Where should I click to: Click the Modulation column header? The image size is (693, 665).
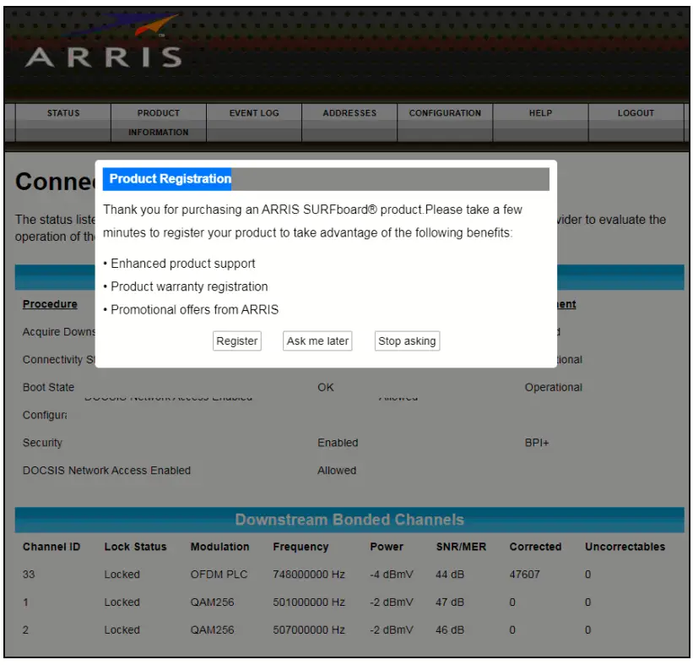click(219, 547)
